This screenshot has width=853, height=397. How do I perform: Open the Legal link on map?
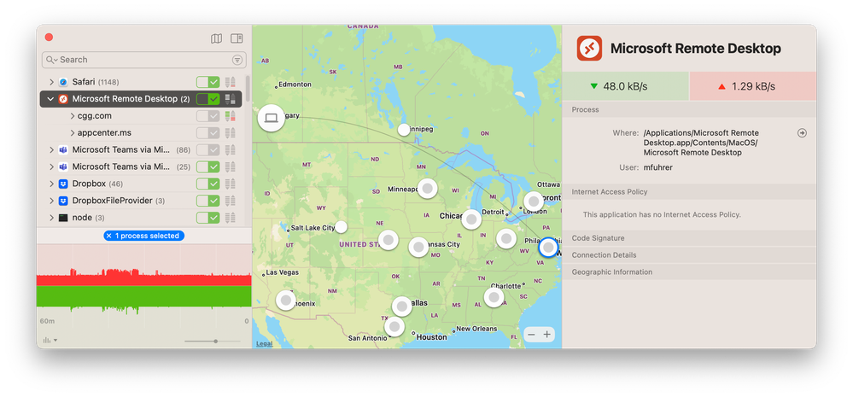(265, 344)
